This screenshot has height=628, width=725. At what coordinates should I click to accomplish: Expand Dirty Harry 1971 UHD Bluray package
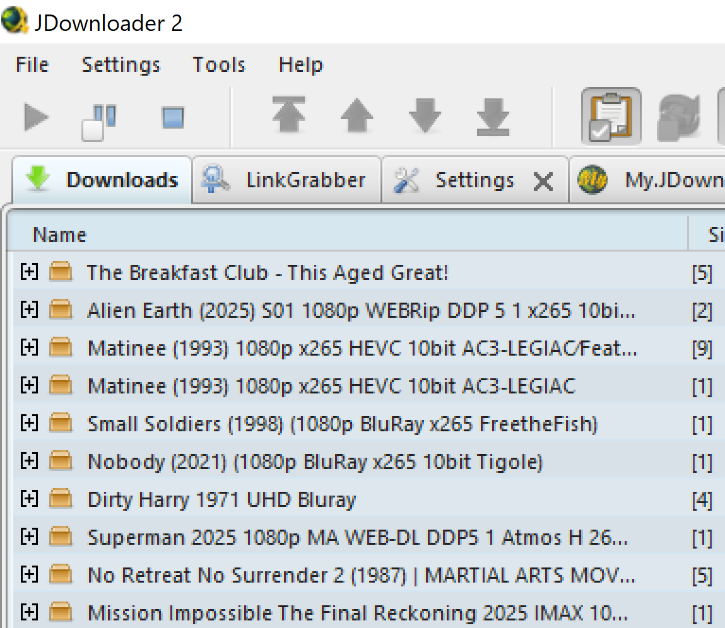tap(29, 499)
